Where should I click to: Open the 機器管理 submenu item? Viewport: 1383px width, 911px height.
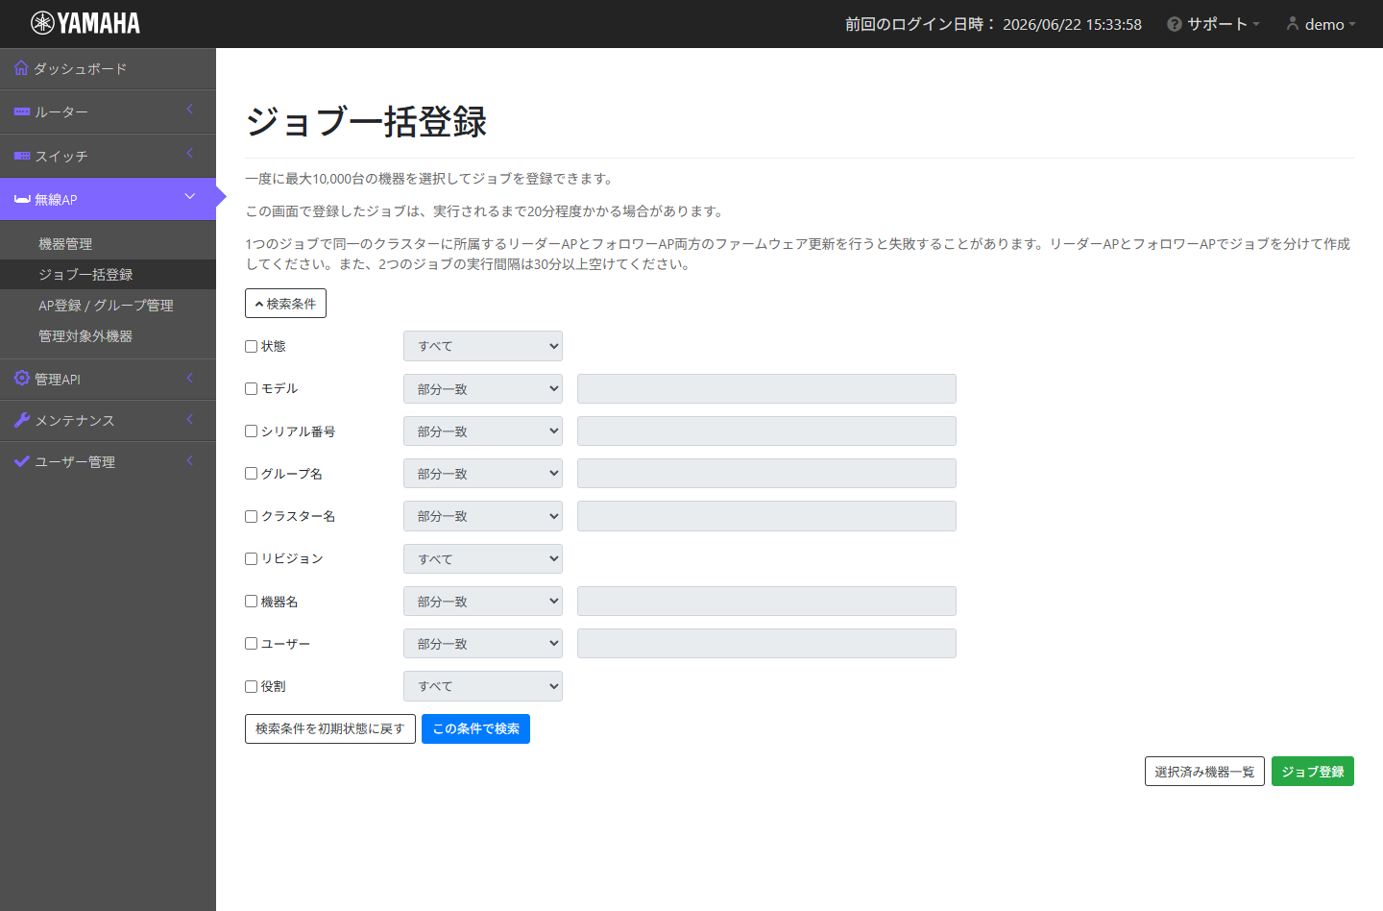click(x=108, y=244)
